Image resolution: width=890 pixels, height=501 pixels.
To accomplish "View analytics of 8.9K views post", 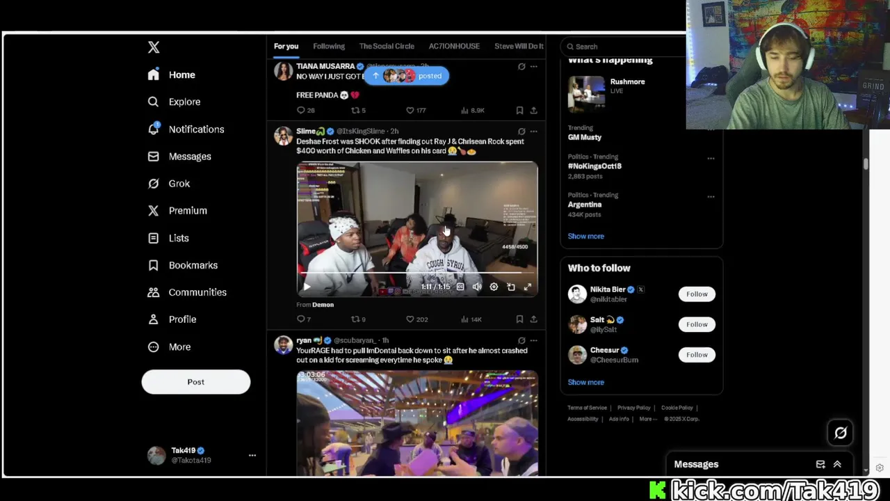I will pyautogui.click(x=473, y=110).
